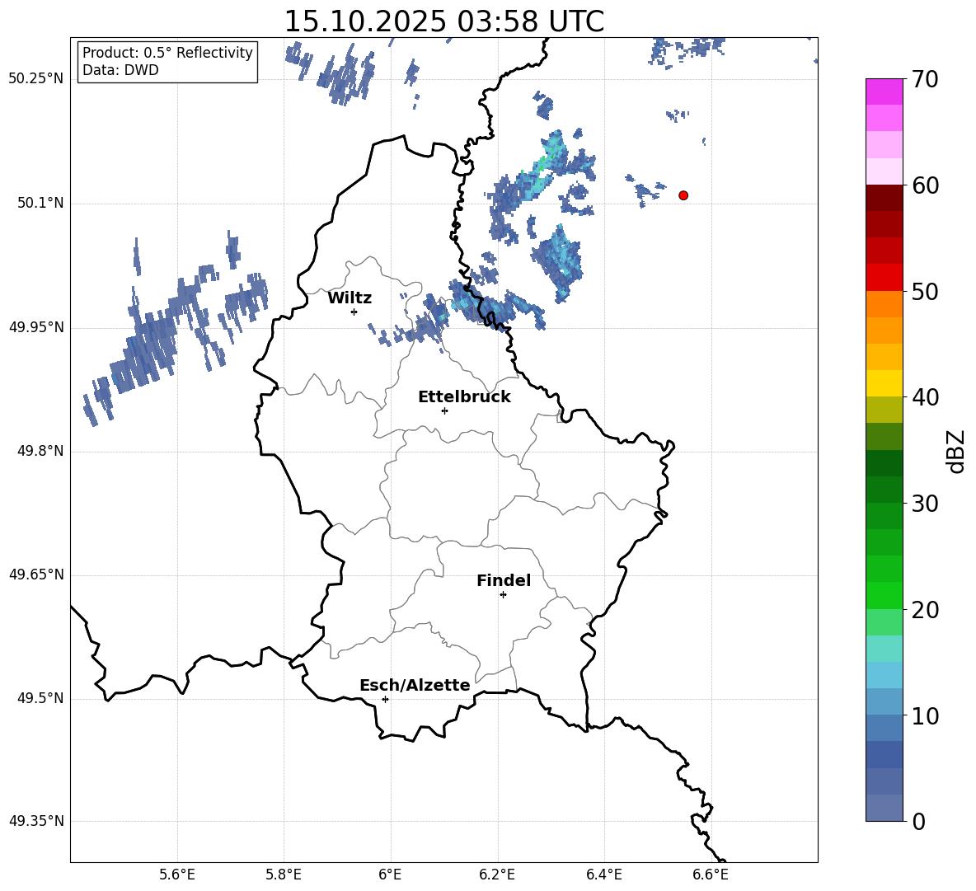Click the colorbar tick value 70
The image size is (976, 891).
coord(925,79)
